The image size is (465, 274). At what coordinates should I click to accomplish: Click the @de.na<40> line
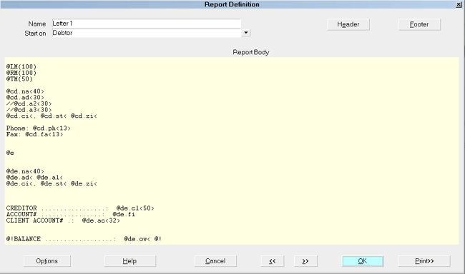click(25, 171)
